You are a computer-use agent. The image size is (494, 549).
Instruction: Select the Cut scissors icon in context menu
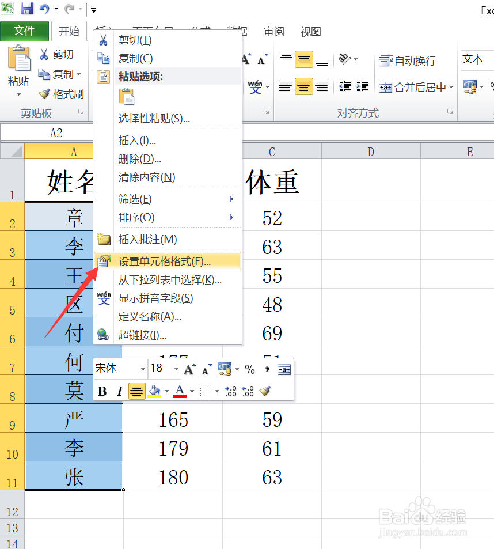click(x=103, y=40)
